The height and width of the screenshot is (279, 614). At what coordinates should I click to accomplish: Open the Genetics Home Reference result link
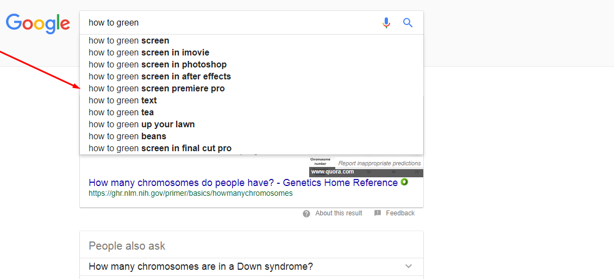coord(243,183)
